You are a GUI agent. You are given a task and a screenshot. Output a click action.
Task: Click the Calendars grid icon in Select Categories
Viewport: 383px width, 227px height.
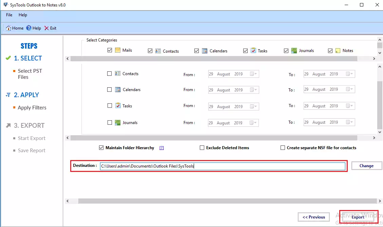(205, 51)
